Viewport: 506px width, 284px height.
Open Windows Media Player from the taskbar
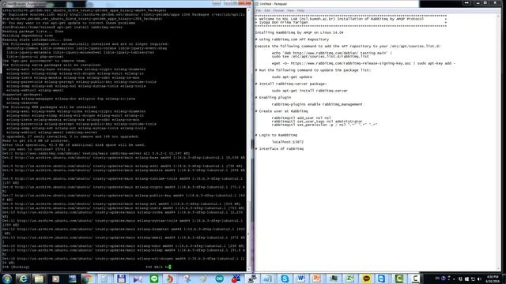55,278
